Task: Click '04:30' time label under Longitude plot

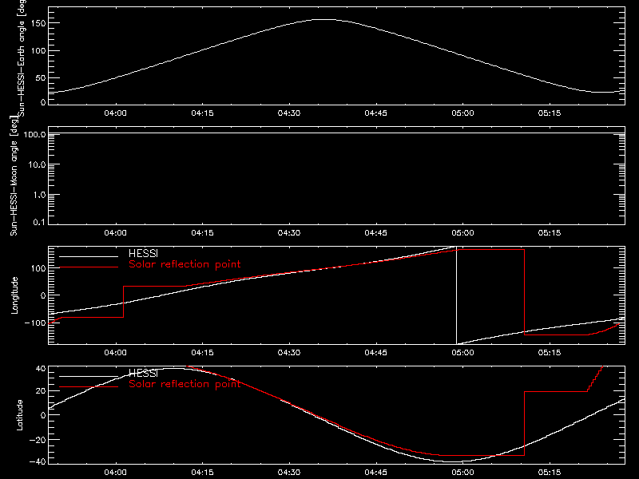Action: [x=289, y=353]
